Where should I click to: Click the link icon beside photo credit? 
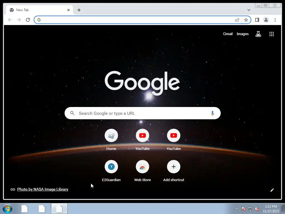coord(13,189)
